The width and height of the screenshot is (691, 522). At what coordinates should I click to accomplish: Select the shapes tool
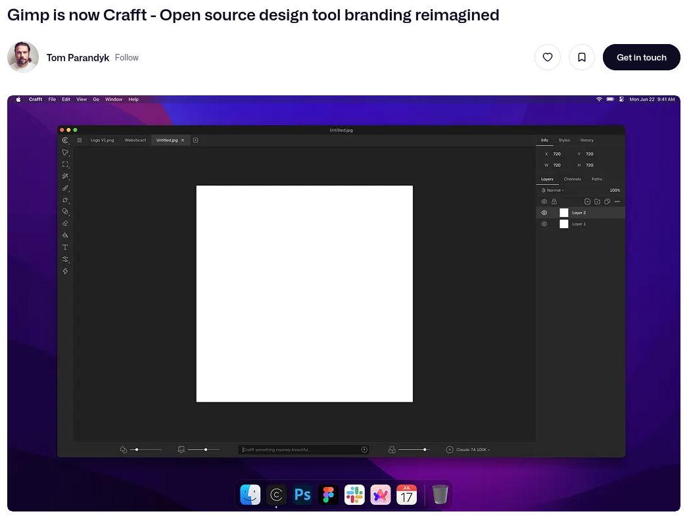click(x=65, y=200)
